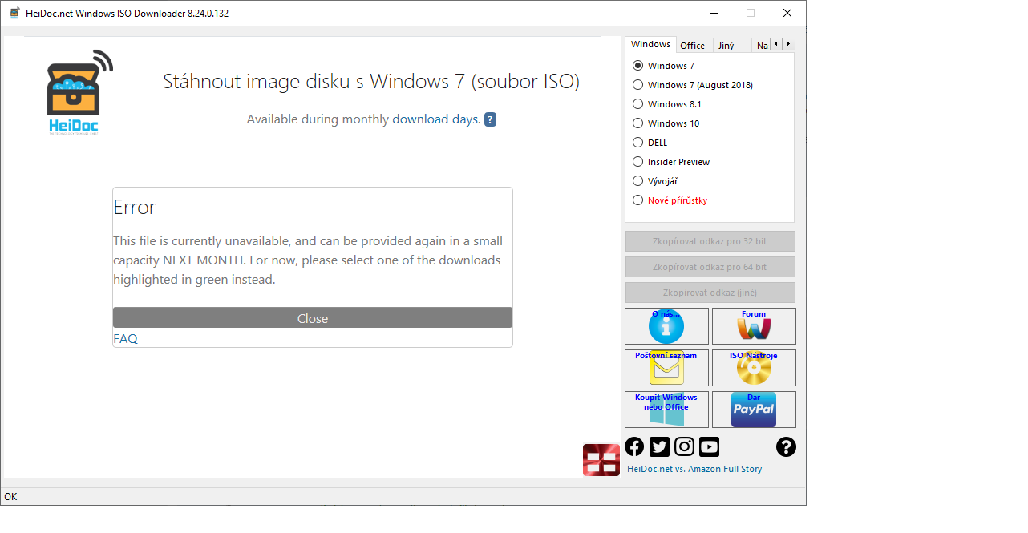Switch to the Office tab
Image resolution: width=1028 pixels, height=533 pixels.
coord(693,46)
